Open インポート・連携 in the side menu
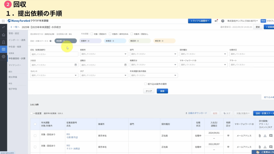This screenshot has height=154, width=274. pyautogui.click(x=17, y=40)
